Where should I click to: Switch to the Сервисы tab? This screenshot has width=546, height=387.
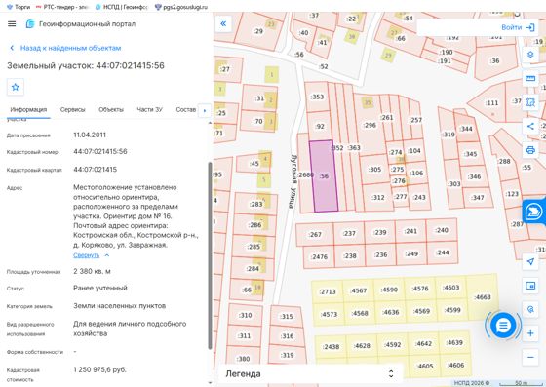73,109
